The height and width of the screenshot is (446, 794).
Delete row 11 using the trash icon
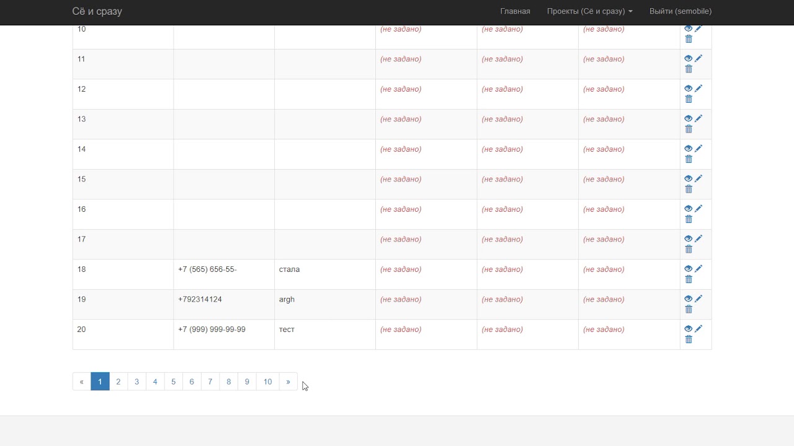point(689,69)
